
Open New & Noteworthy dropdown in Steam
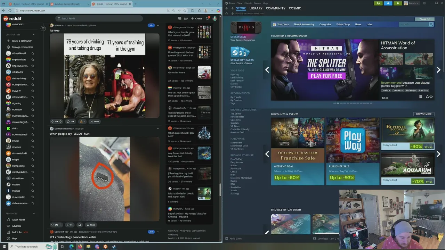(x=304, y=24)
